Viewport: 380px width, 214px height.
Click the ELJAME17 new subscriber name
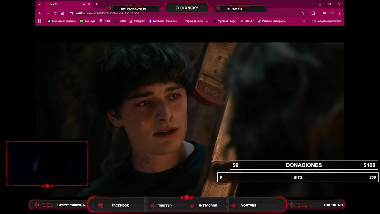[x=235, y=9]
